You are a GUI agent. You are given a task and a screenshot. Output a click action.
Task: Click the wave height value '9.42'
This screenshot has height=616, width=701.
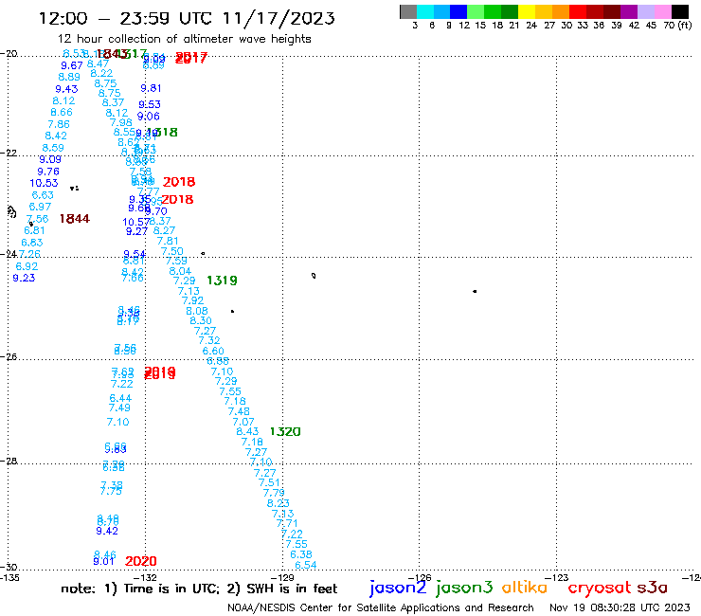pos(107,531)
